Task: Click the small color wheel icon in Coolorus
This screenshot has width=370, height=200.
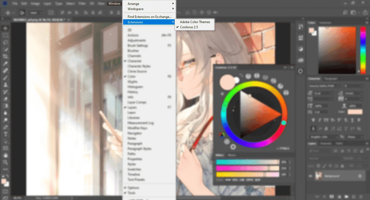Action: [x=222, y=135]
